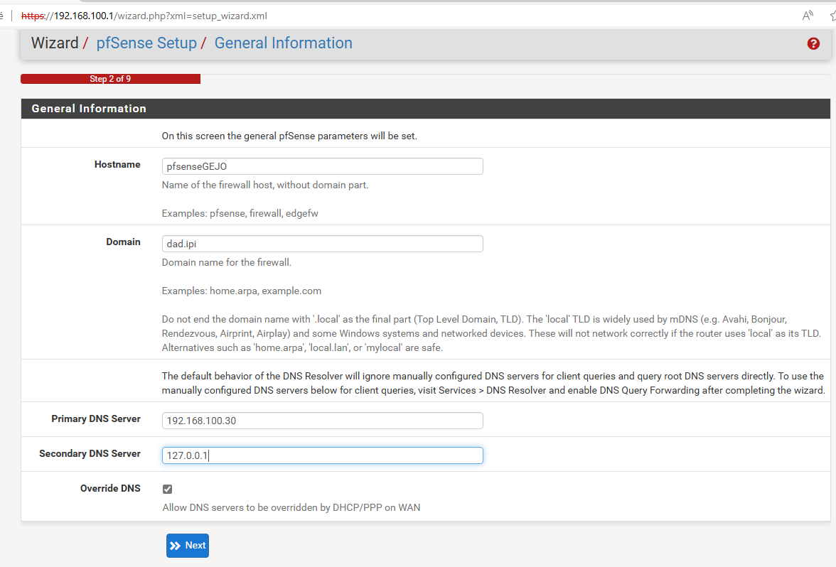Focus the Secondary DNS Server field
The width and height of the screenshot is (836, 567).
(323, 455)
